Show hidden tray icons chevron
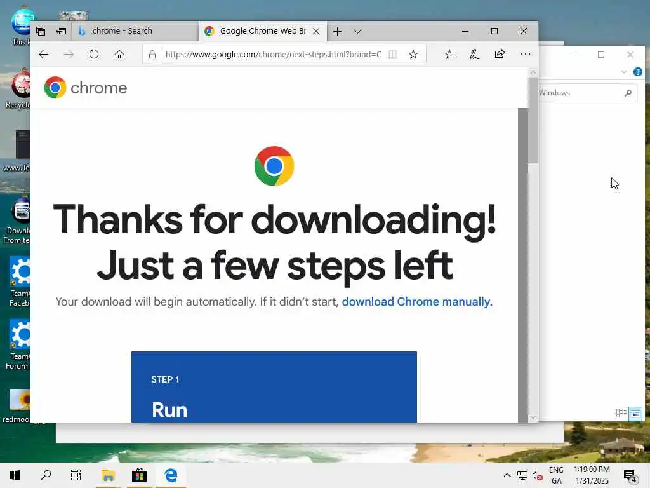Screen dimensions: 650x488 coord(507,475)
